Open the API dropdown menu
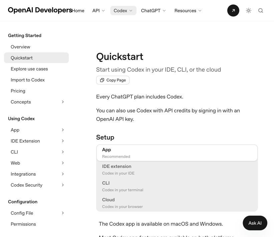This screenshot has height=237, width=274. (98, 11)
